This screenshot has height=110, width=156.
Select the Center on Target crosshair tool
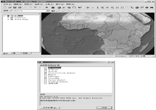107,8
